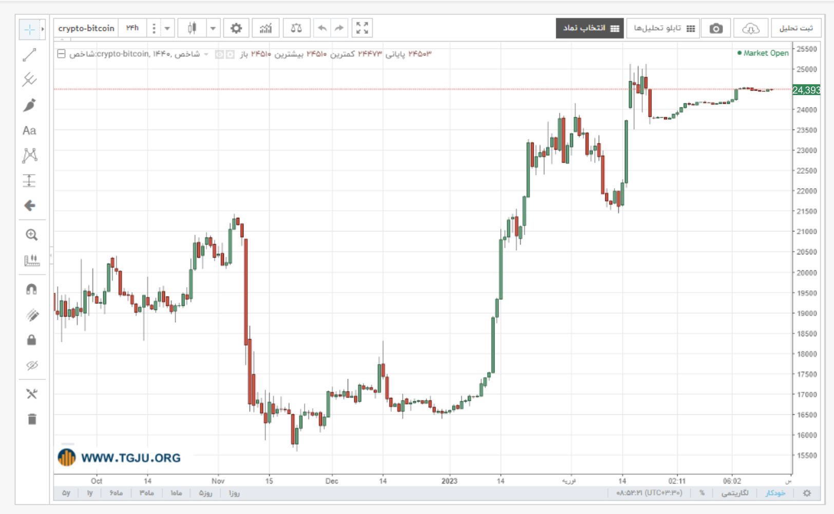Open the indicators dialog

coord(266,28)
